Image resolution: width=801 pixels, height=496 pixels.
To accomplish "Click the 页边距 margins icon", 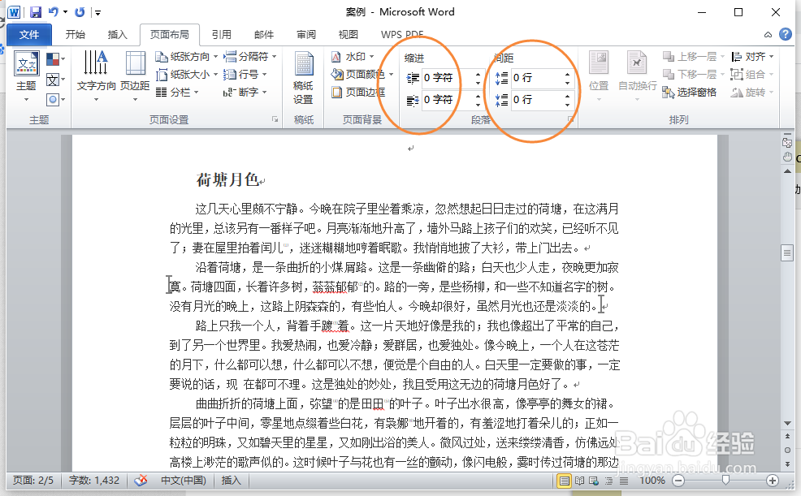I will click(135, 75).
